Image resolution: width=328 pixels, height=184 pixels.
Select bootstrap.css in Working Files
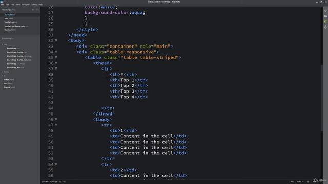[x=11, y=22]
